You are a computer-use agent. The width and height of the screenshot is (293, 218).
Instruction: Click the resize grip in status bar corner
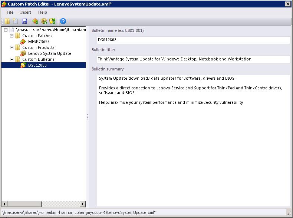(289, 212)
